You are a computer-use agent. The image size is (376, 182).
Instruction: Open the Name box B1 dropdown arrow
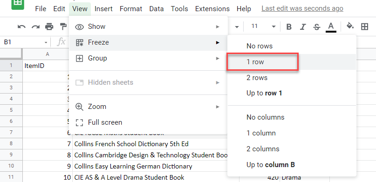click(46, 43)
